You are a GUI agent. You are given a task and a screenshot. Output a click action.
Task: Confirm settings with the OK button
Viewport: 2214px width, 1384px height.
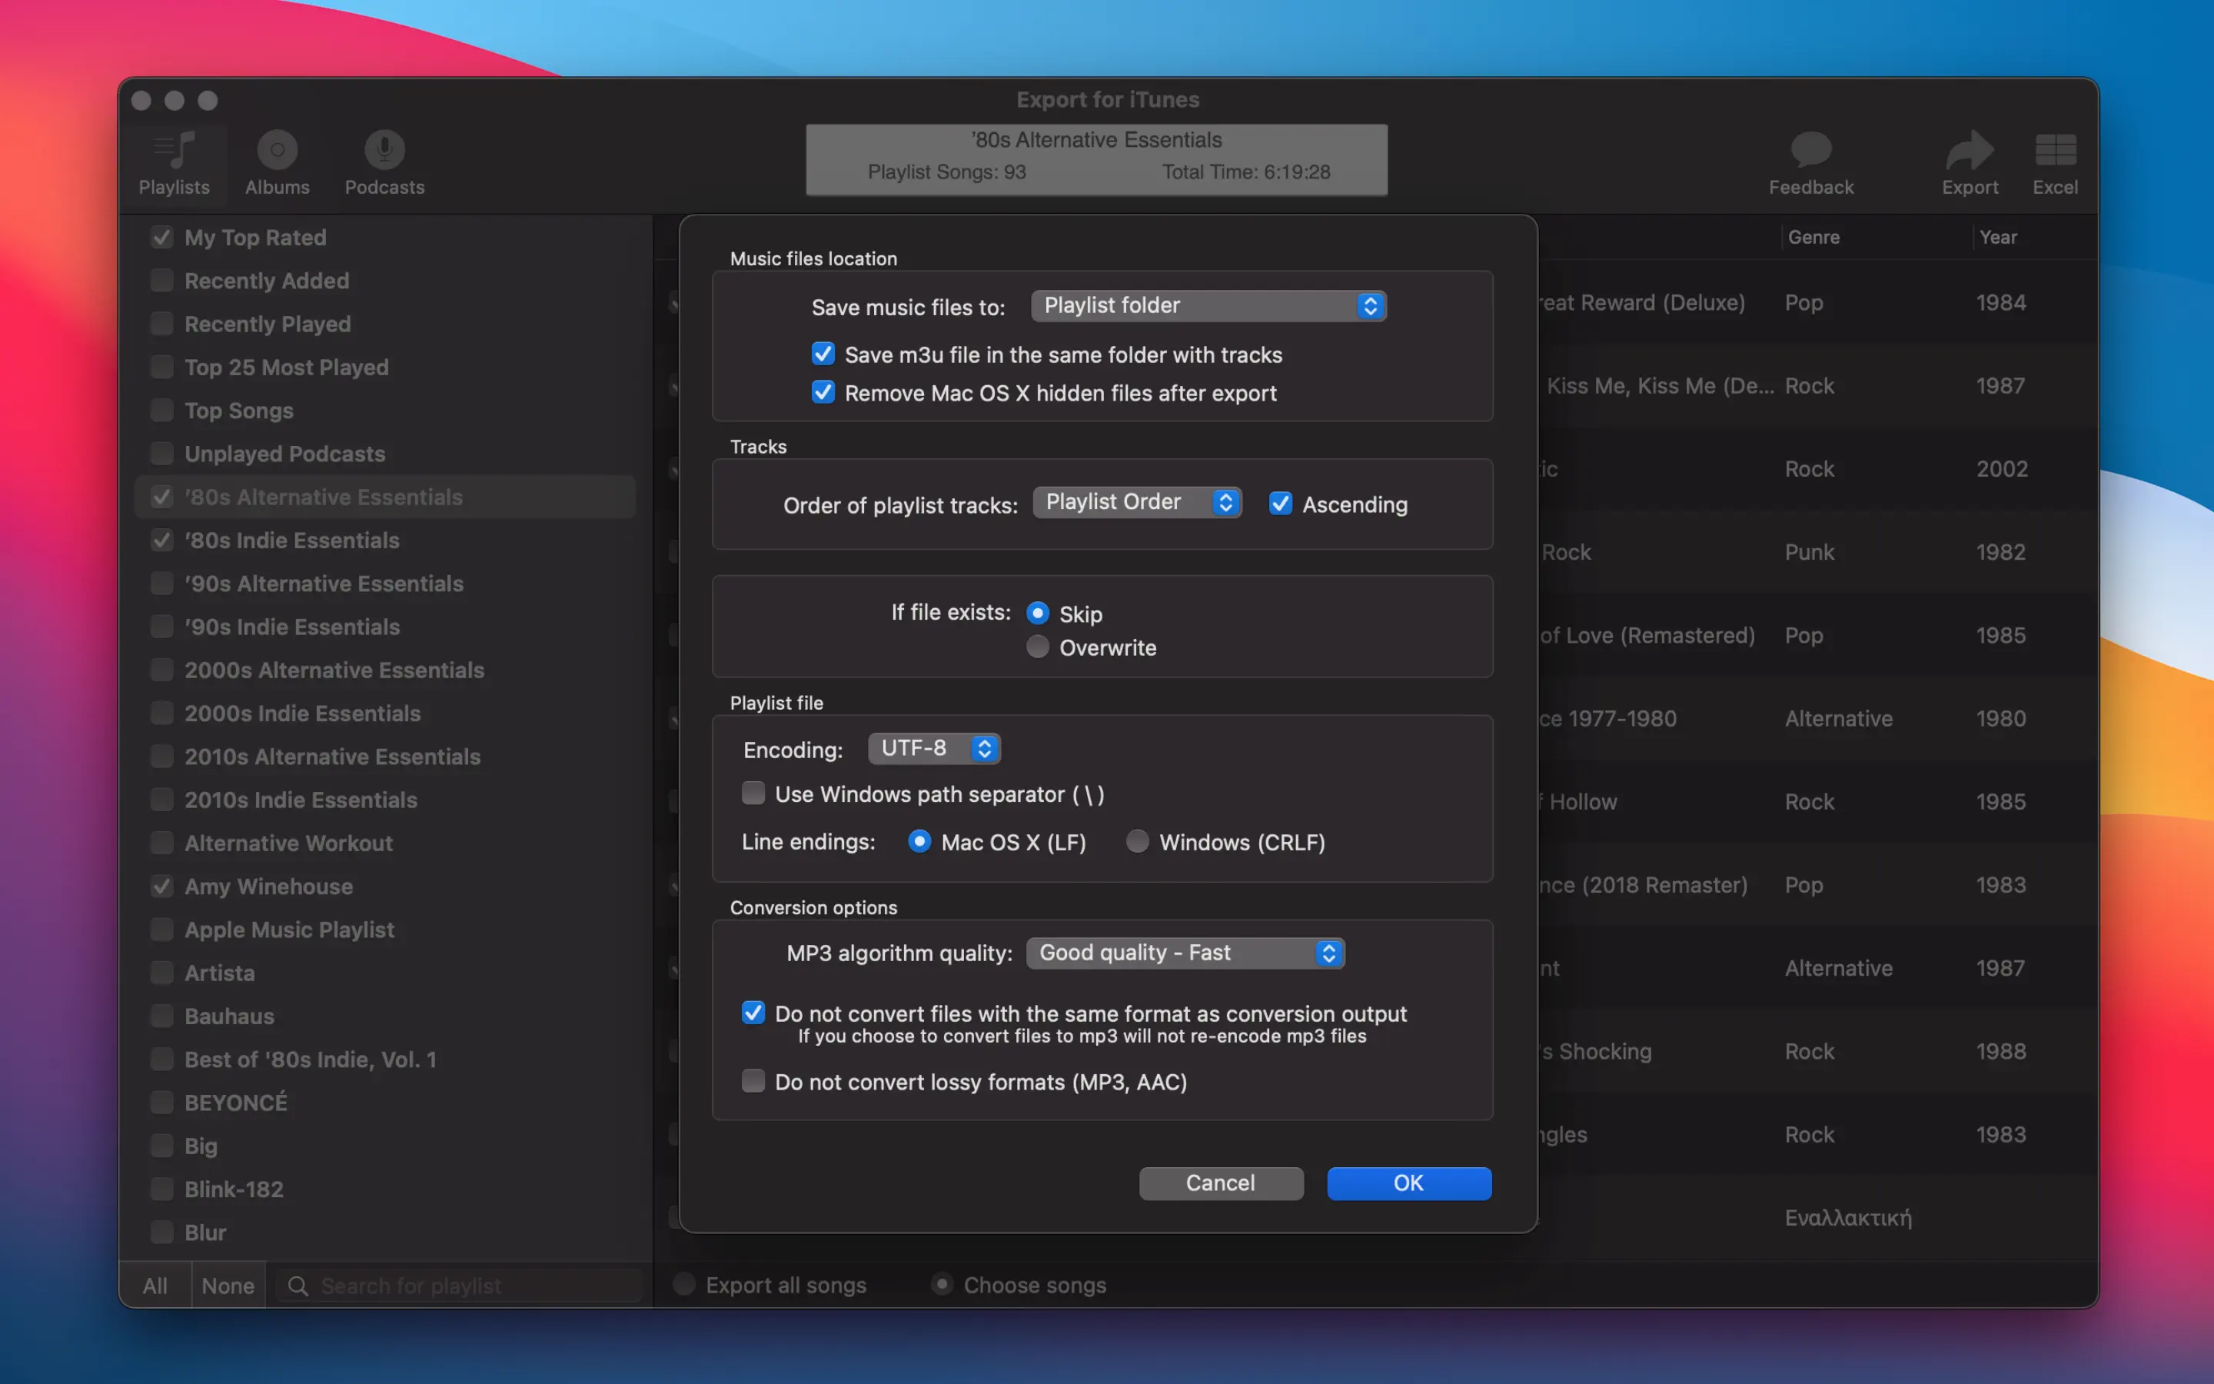(x=1408, y=1183)
